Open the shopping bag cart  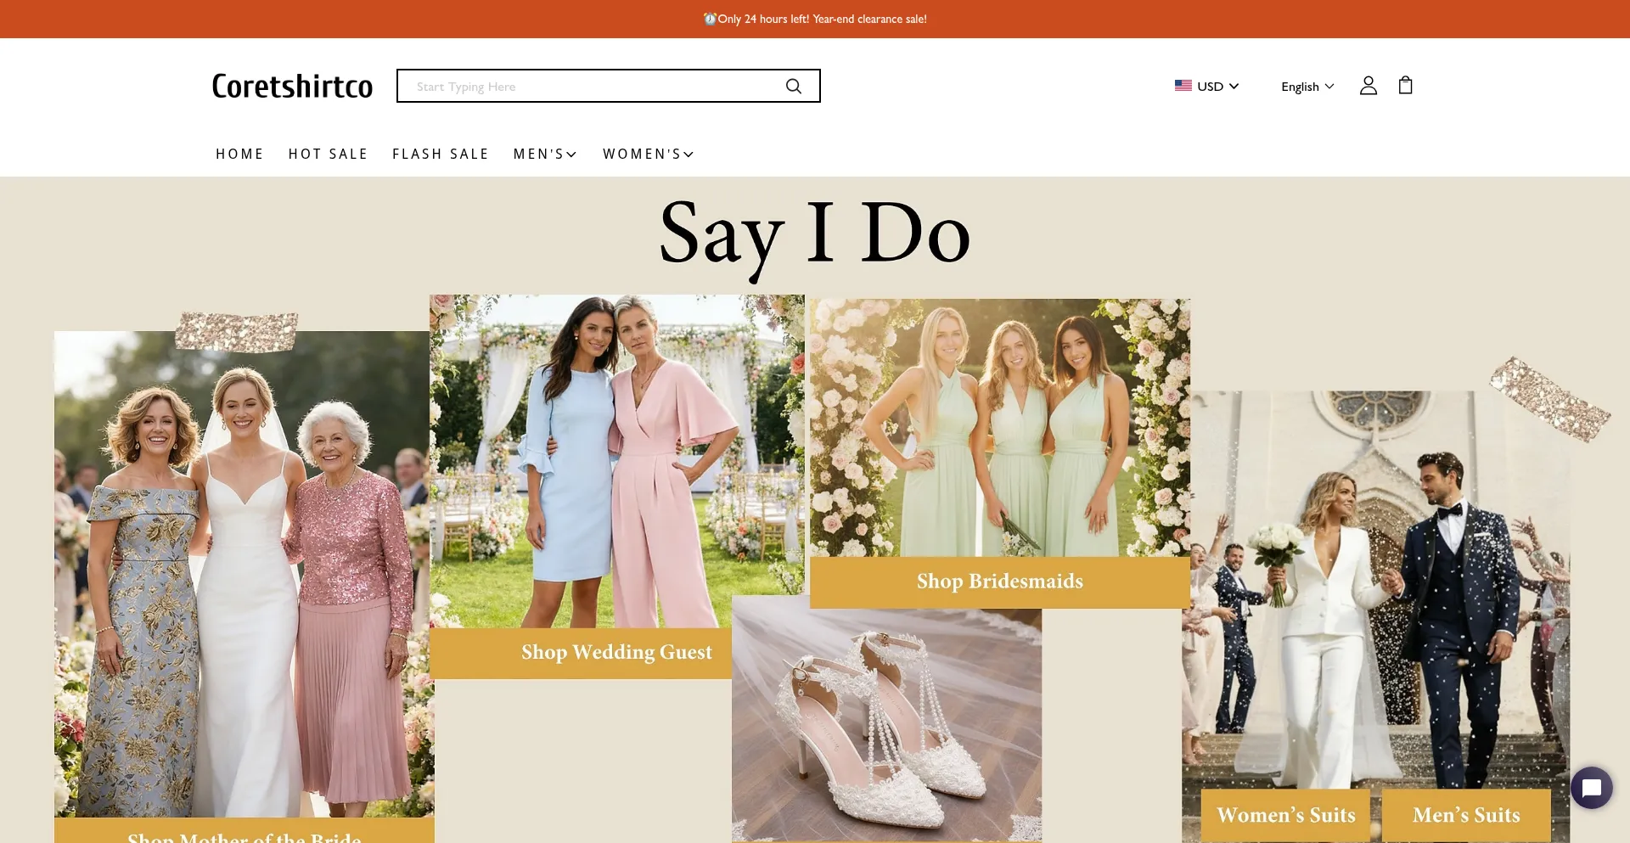click(1406, 85)
